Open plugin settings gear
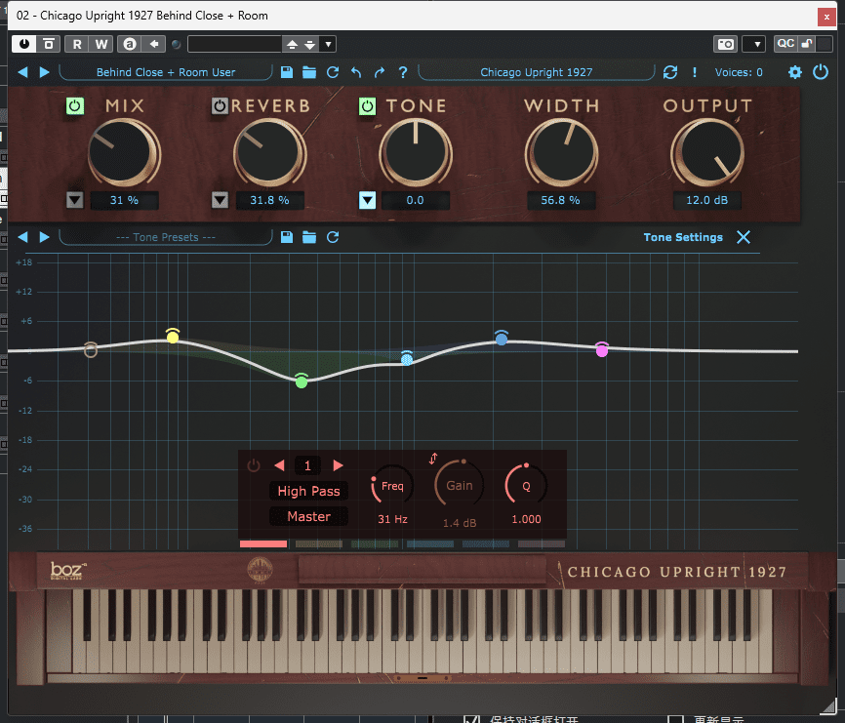845x723 pixels. pos(795,72)
